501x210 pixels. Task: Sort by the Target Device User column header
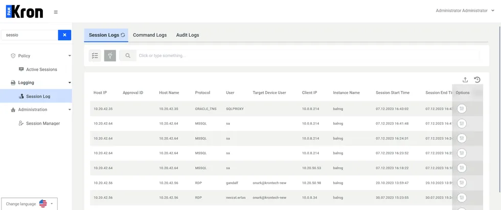pos(269,93)
